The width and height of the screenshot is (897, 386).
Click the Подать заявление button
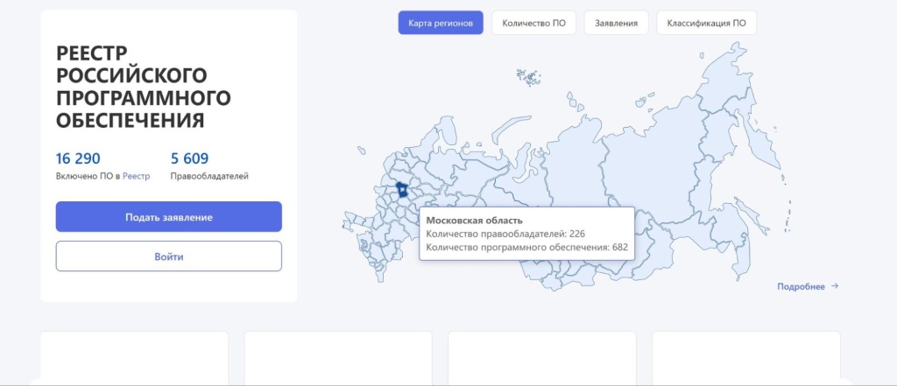[169, 217]
